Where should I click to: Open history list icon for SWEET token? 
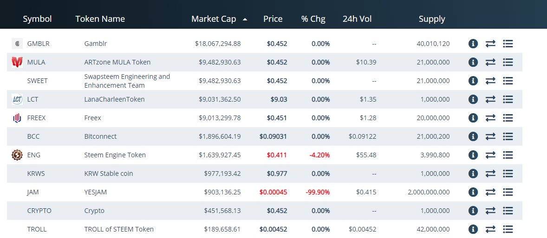(508, 81)
